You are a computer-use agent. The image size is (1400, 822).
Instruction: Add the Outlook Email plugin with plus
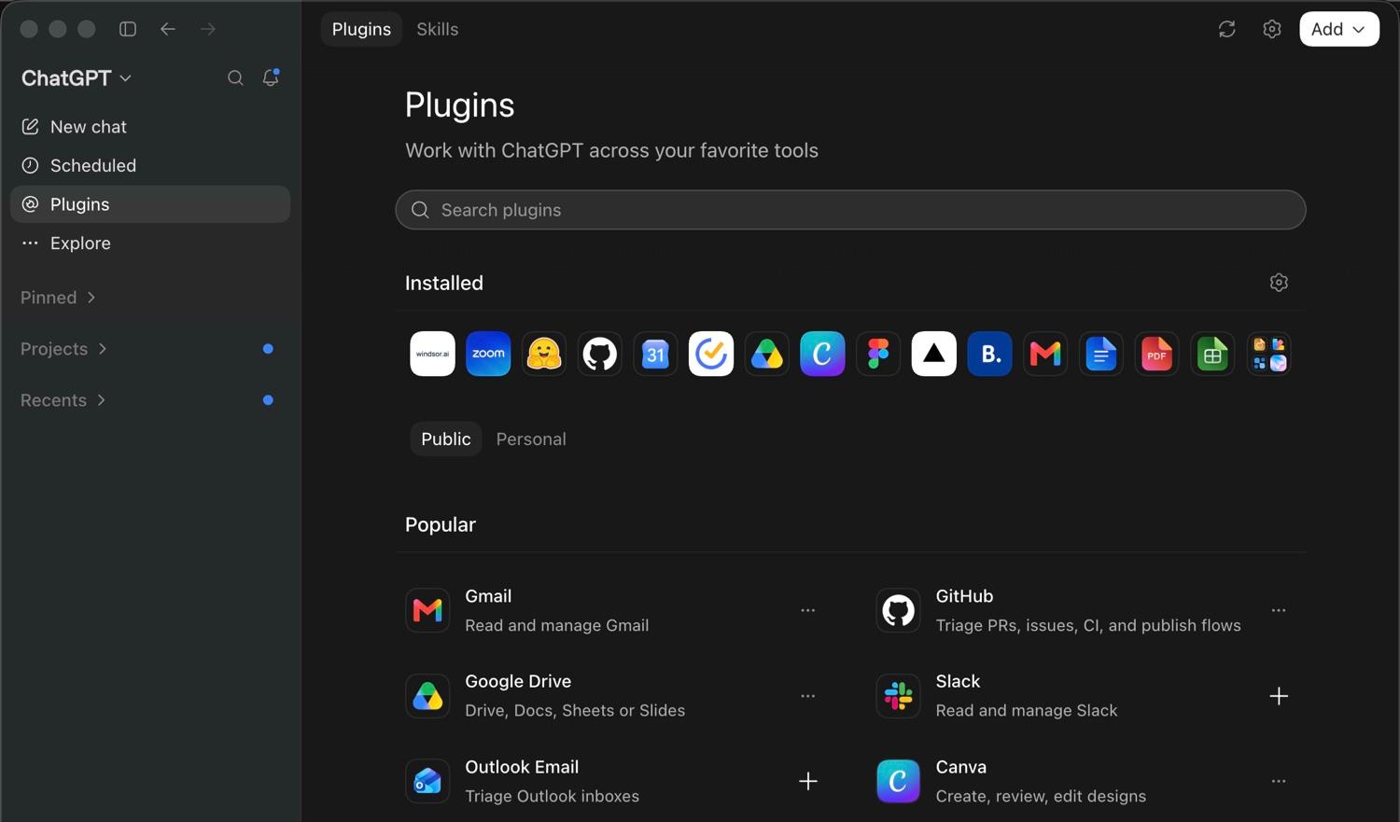[x=808, y=781]
